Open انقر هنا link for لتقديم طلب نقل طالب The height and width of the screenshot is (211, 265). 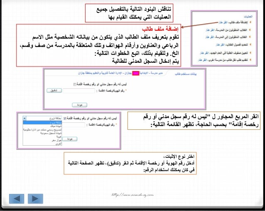202,60
